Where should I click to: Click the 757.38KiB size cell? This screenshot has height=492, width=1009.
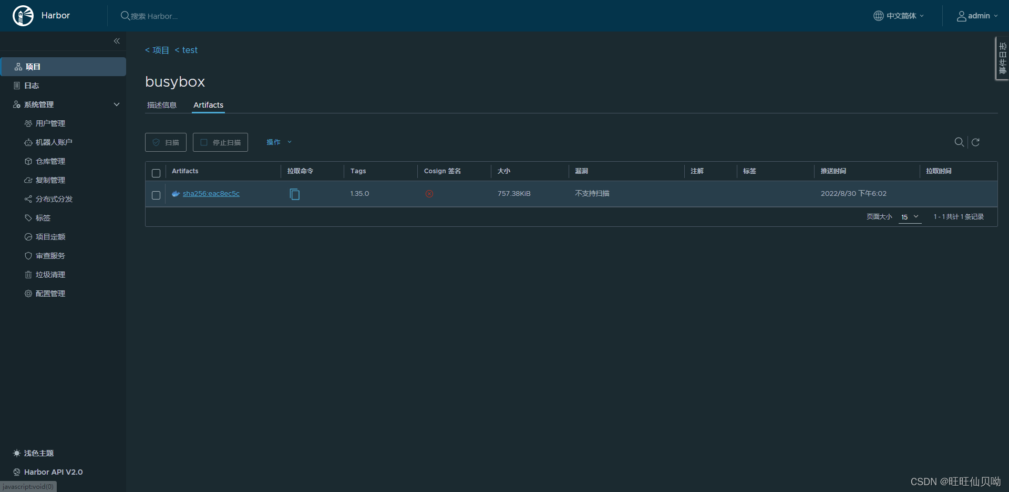514,194
